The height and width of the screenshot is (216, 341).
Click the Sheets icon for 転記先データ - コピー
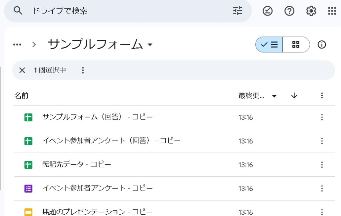tap(28, 164)
